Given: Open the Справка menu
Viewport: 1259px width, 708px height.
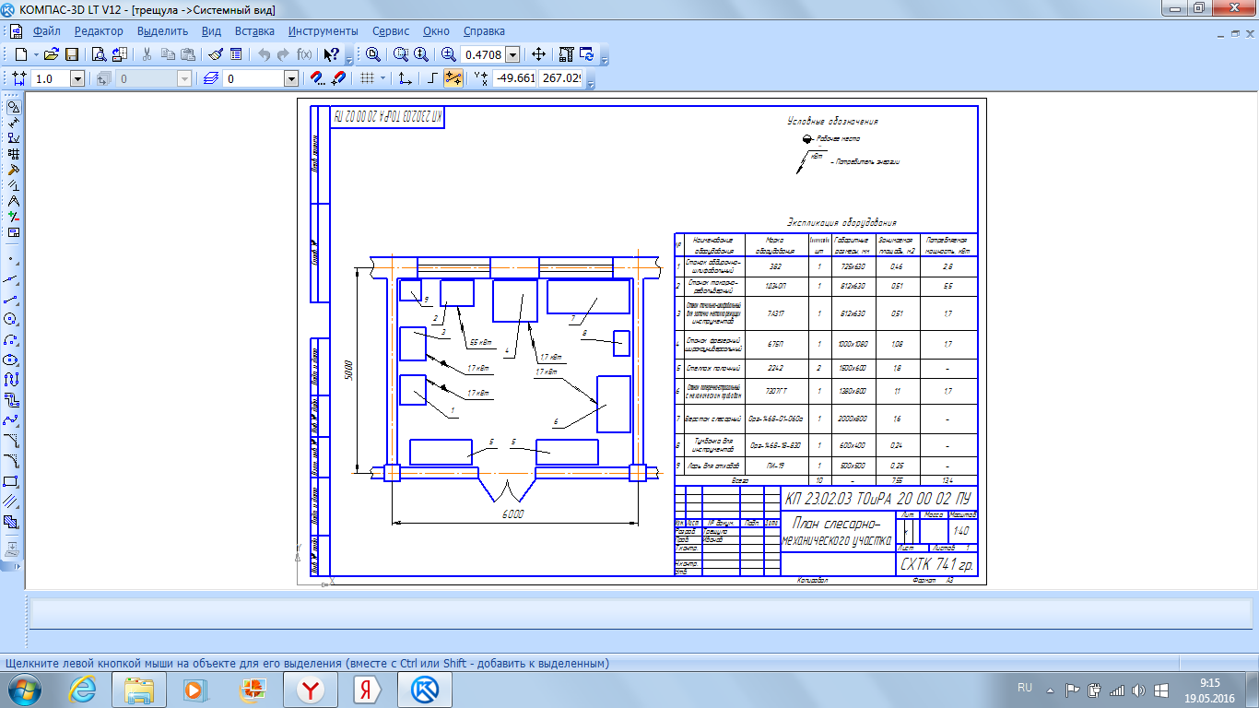Looking at the screenshot, I should point(484,31).
